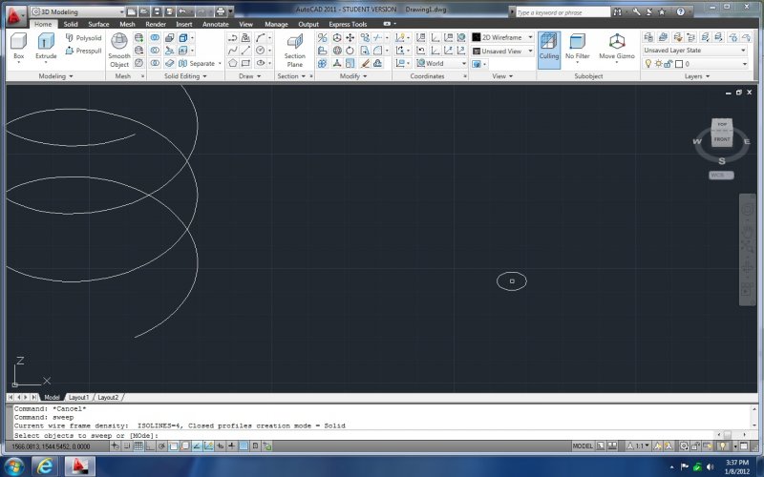Click the Save icon in quick access toolbar
Image resolution: width=764 pixels, height=477 pixels.
click(x=157, y=11)
